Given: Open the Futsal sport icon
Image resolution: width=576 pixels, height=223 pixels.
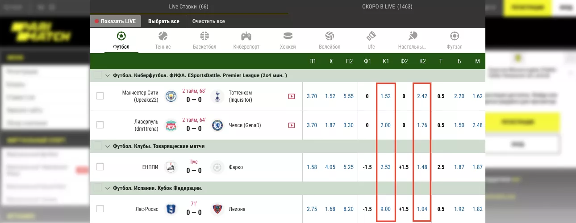Looking at the screenshot, I should coord(455,36).
